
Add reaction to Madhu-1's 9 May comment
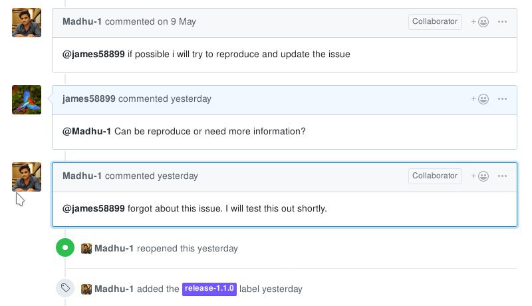(x=479, y=22)
